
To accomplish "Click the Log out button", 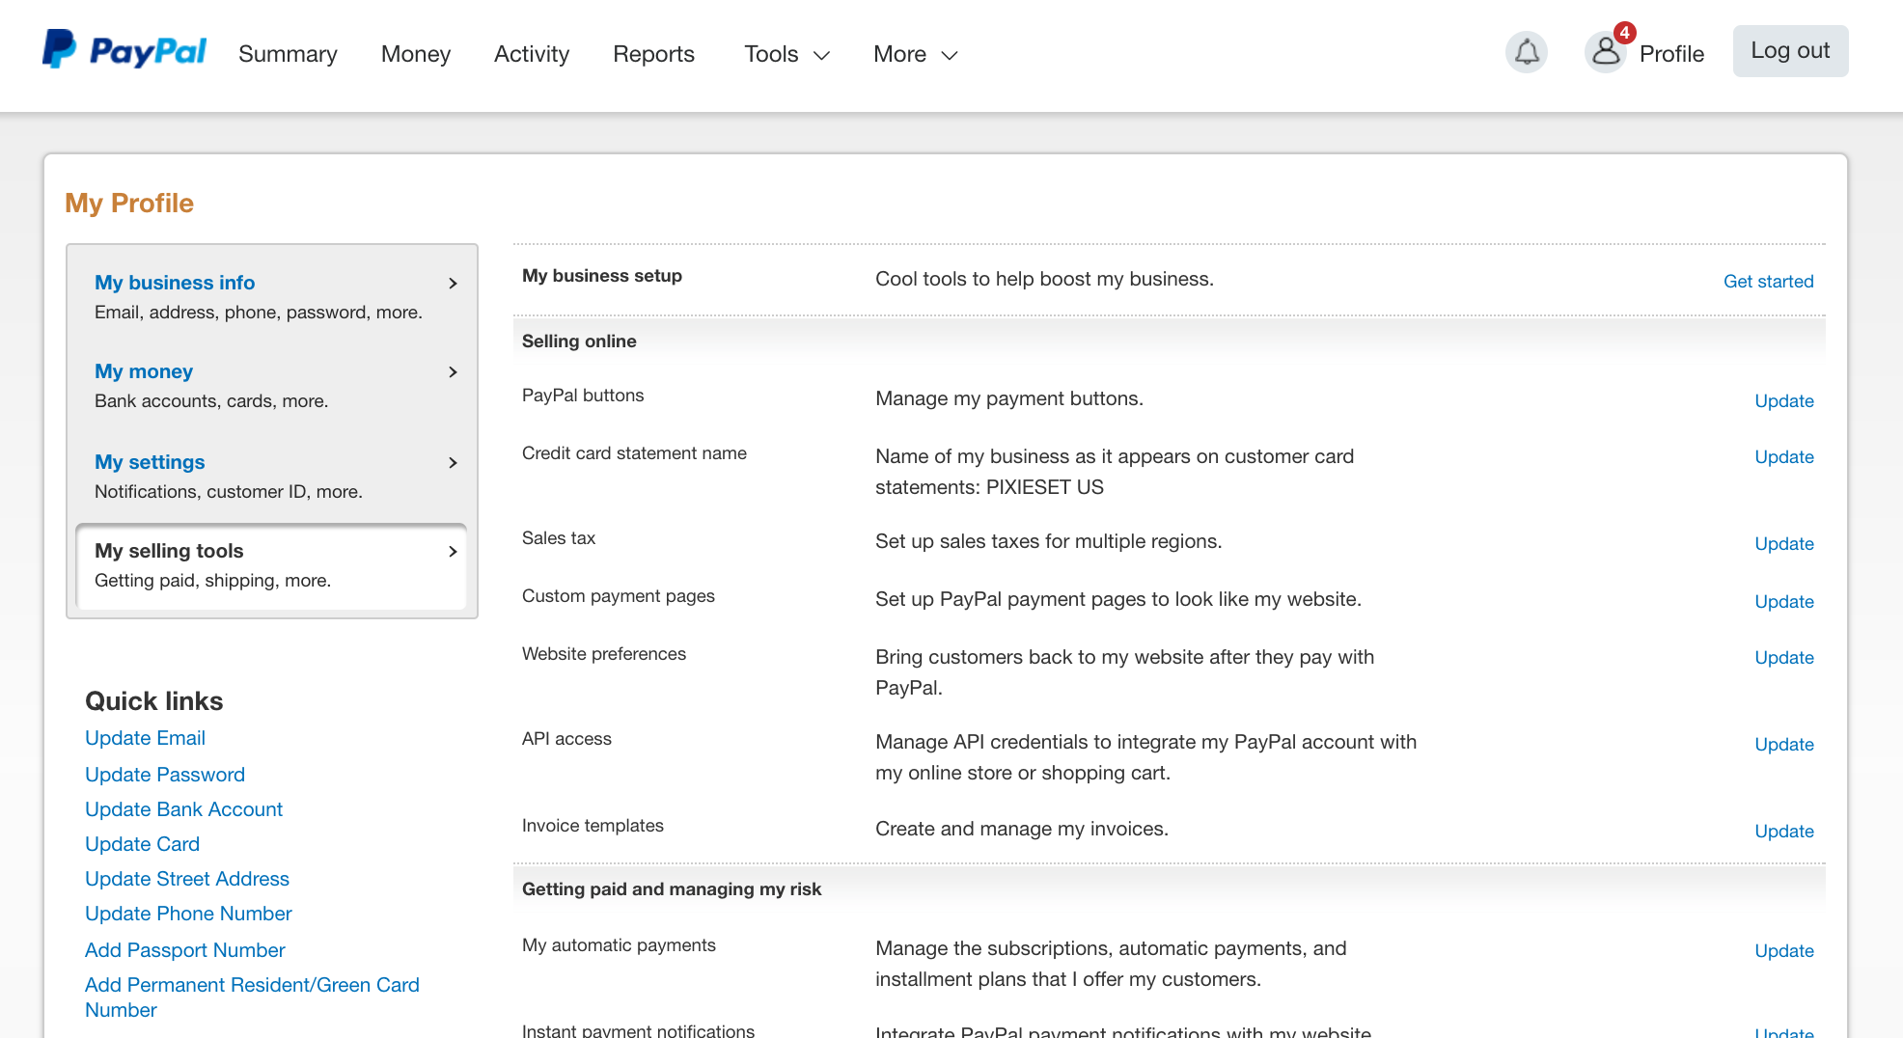I will pos(1790,51).
